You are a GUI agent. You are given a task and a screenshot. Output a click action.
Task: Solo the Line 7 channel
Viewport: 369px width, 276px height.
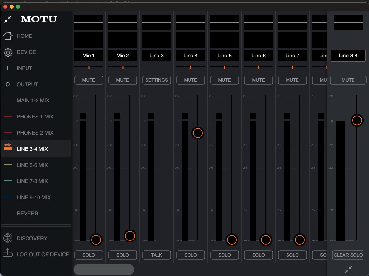coord(292,255)
